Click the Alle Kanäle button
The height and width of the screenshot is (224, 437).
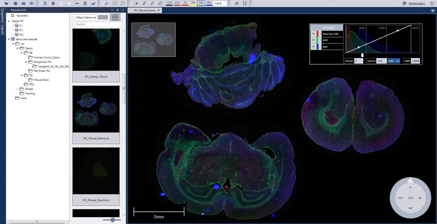pos(326,27)
